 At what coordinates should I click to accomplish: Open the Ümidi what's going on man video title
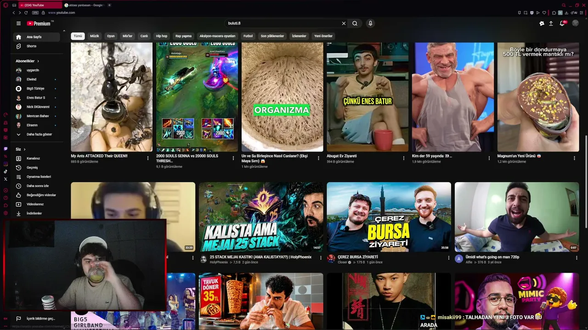[x=493, y=257]
